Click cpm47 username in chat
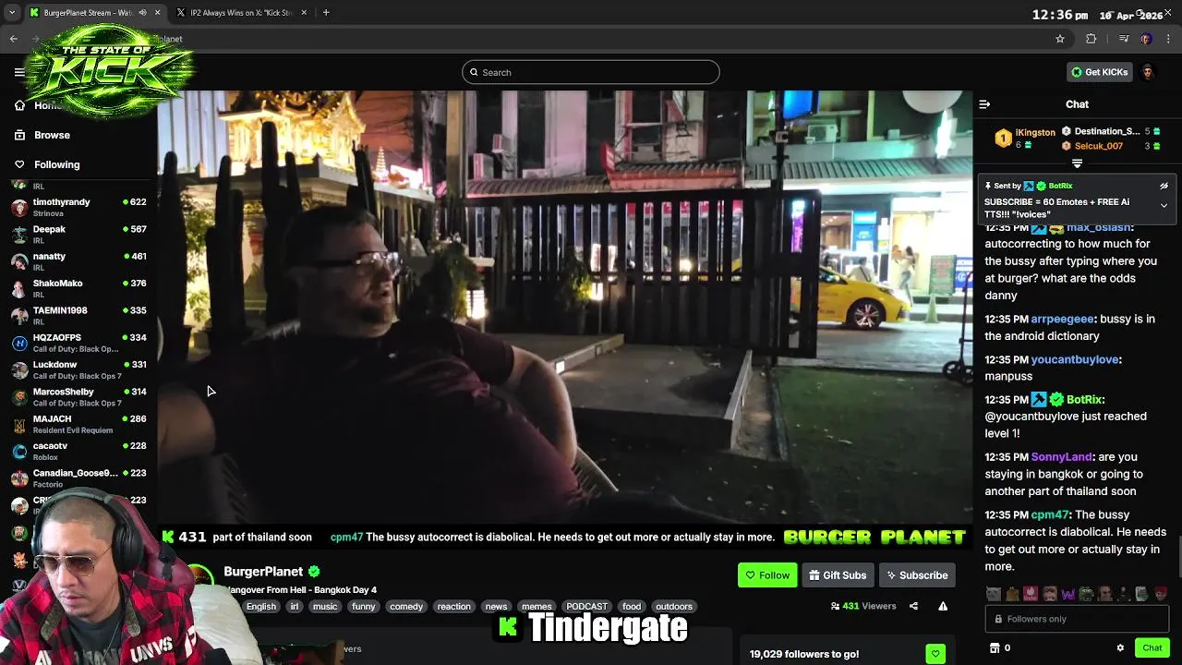This screenshot has height=665, width=1182. (1049, 514)
